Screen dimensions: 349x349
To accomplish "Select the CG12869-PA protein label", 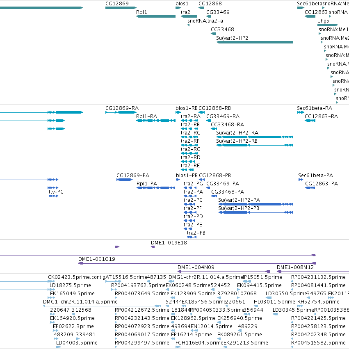I will click(133, 176).
